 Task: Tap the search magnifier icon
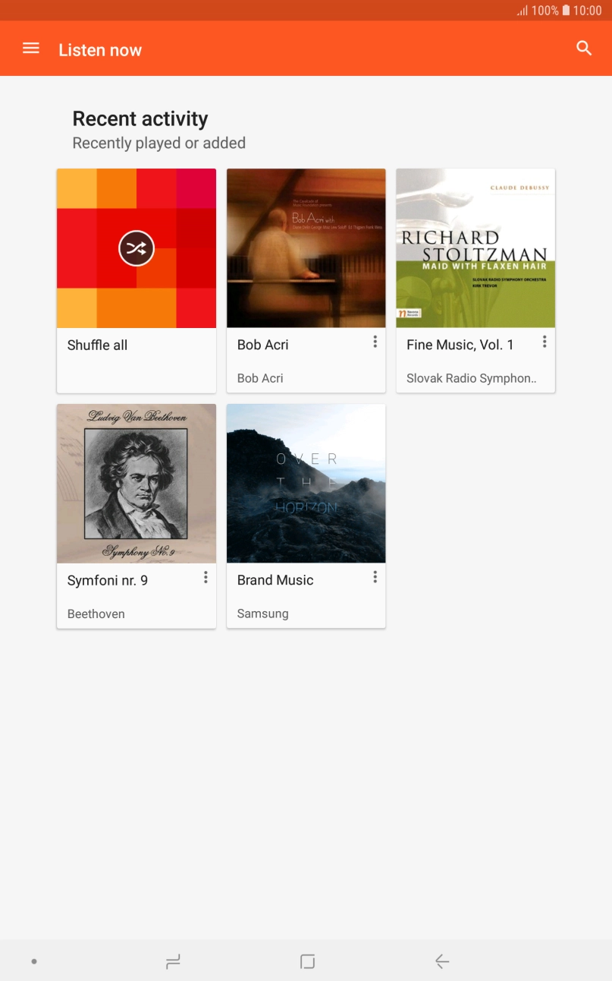pos(583,49)
